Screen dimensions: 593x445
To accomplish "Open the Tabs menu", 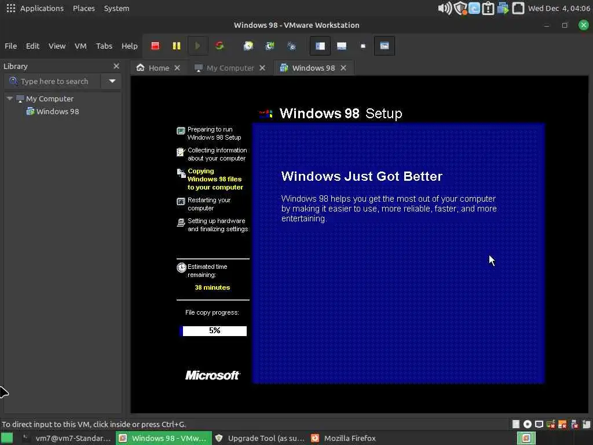I will pos(104,46).
